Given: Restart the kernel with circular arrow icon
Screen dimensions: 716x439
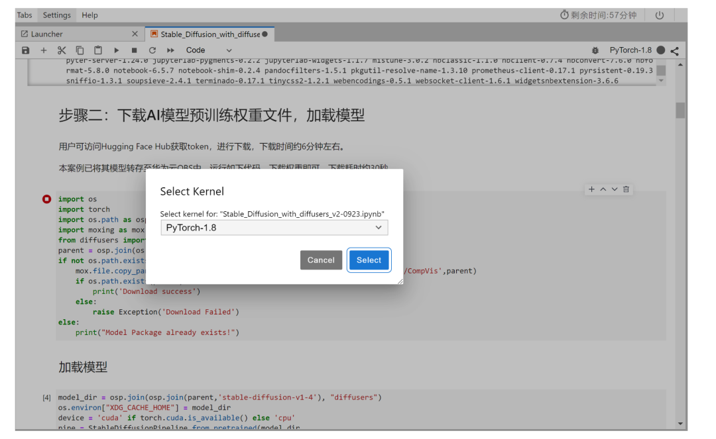Looking at the screenshot, I should click(x=152, y=50).
